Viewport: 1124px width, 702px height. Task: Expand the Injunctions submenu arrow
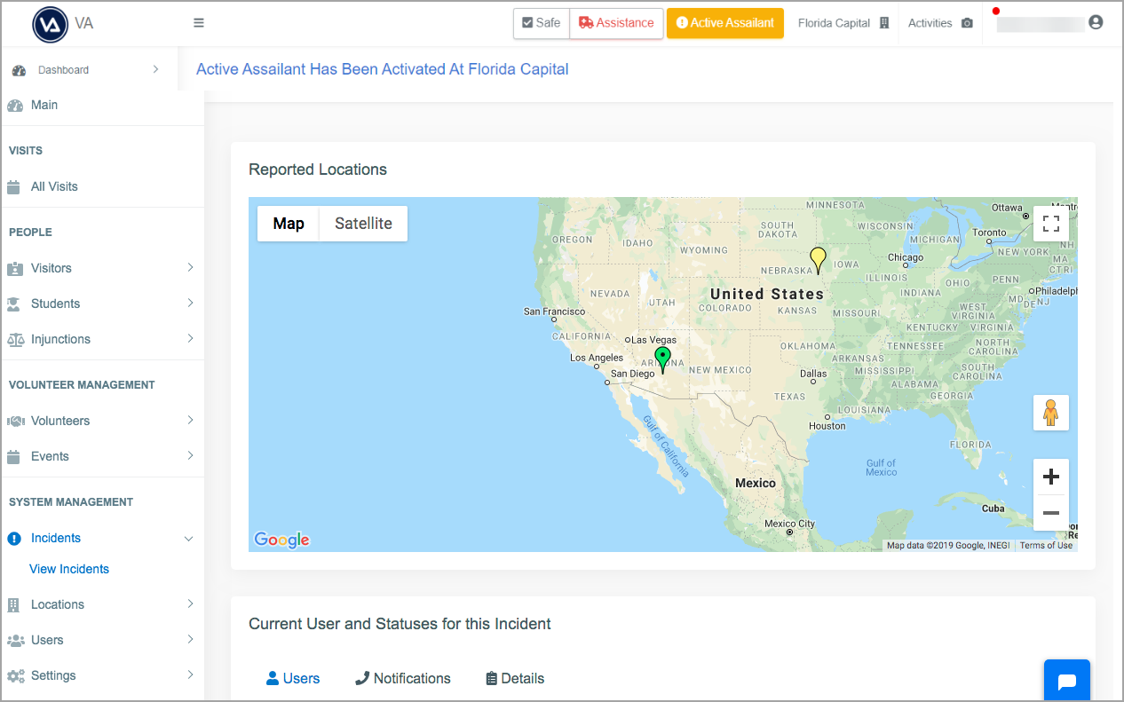point(190,338)
